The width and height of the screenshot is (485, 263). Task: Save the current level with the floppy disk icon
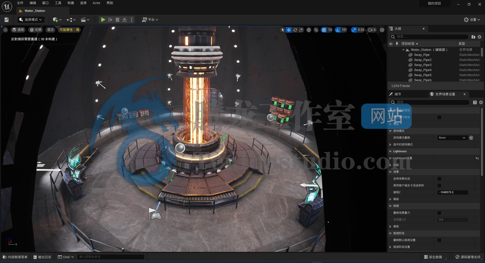pyautogui.click(x=7, y=20)
